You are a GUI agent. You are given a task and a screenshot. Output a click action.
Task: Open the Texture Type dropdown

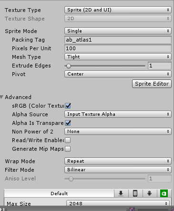click(x=118, y=10)
